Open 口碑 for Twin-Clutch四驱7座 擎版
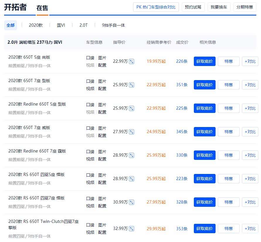Viewport: 261px width, 242px height. click(x=90, y=225)
